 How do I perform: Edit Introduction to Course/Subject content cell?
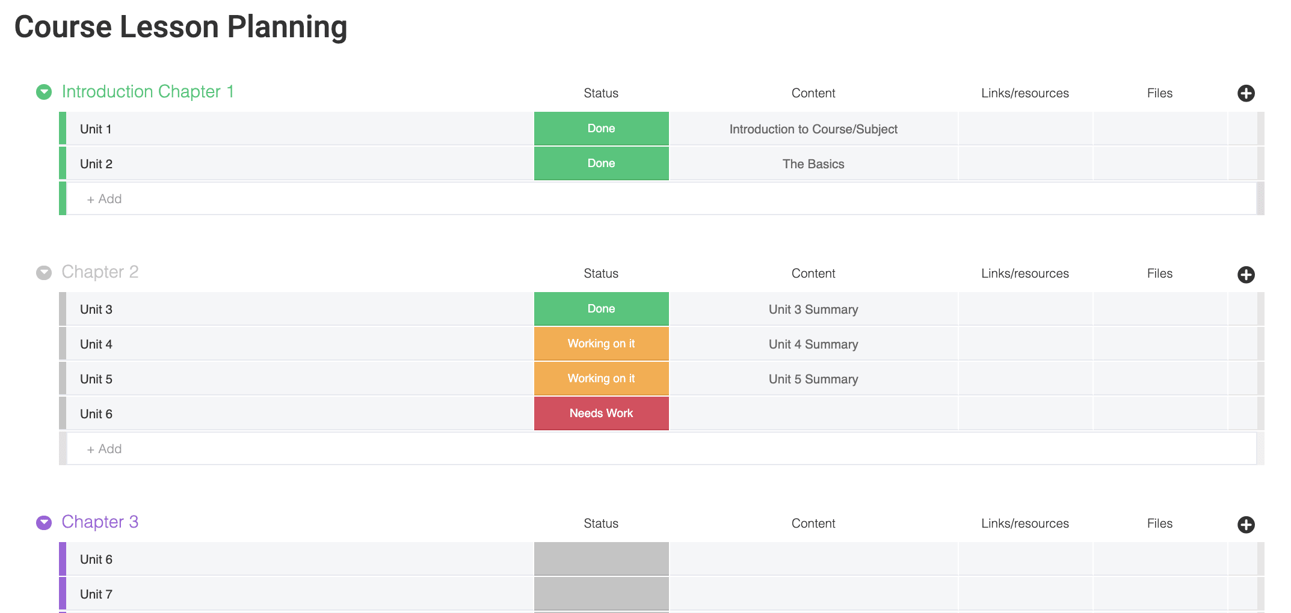[813, 129]
